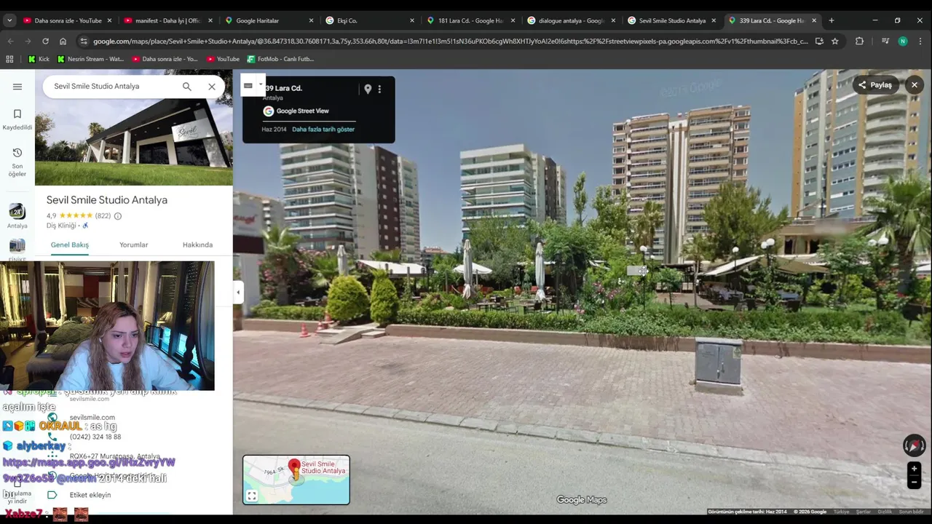Viewport: 932px width, 524px height.
Task: Open the apps grid in bookmarks bar
Action: 9,59
